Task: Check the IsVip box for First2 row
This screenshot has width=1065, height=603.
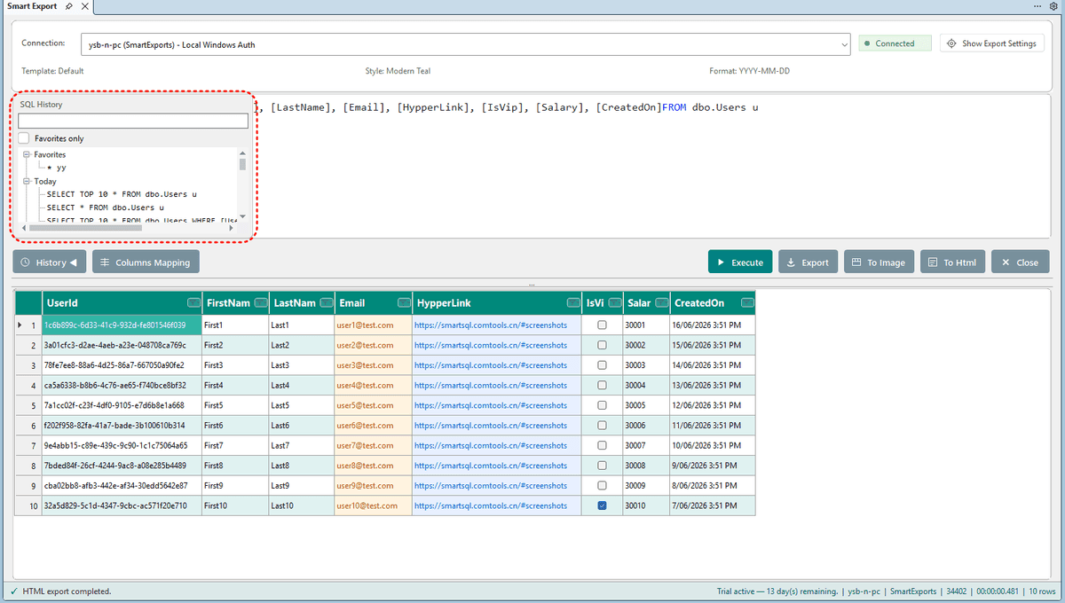Action: coord(603,345)
